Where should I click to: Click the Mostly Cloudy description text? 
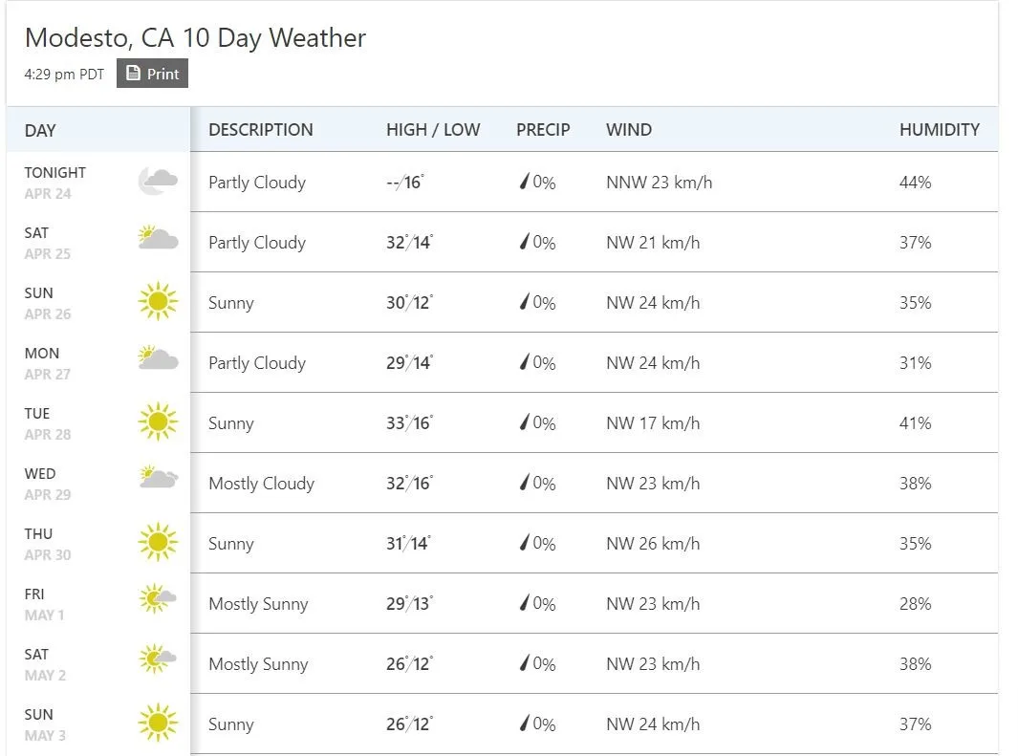click(261, 484)
